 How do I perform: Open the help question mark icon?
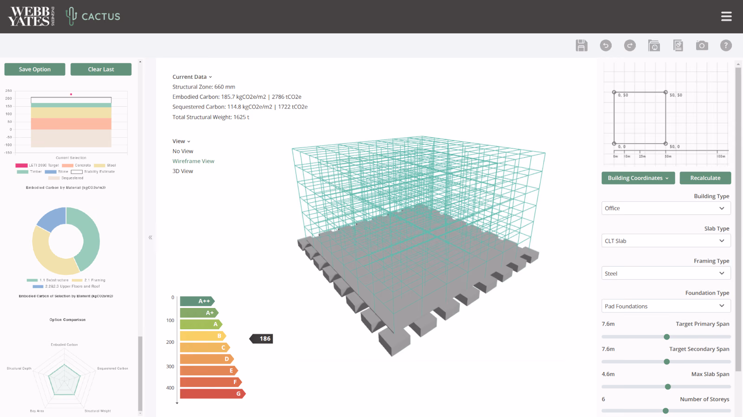point(726,45)
